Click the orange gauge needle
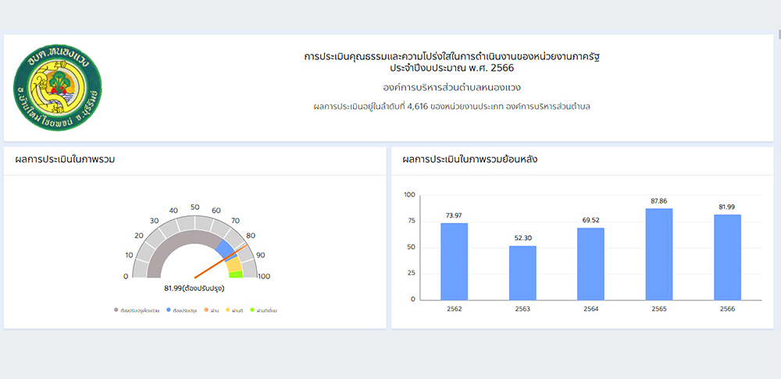 [x=221, y=261]
